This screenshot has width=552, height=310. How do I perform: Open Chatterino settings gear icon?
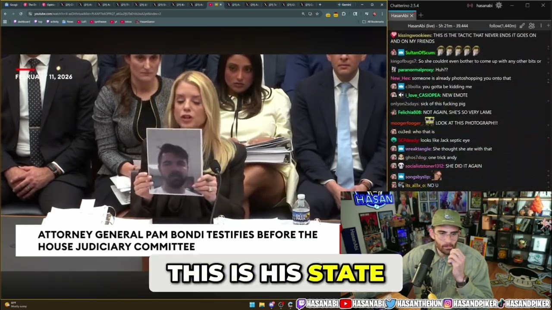(499, 5)
